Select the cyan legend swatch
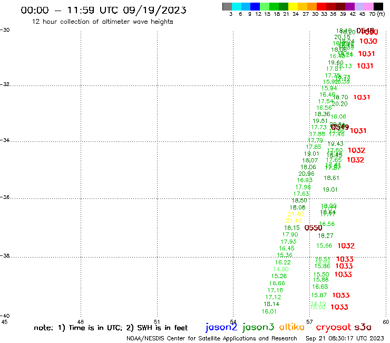 236,6
